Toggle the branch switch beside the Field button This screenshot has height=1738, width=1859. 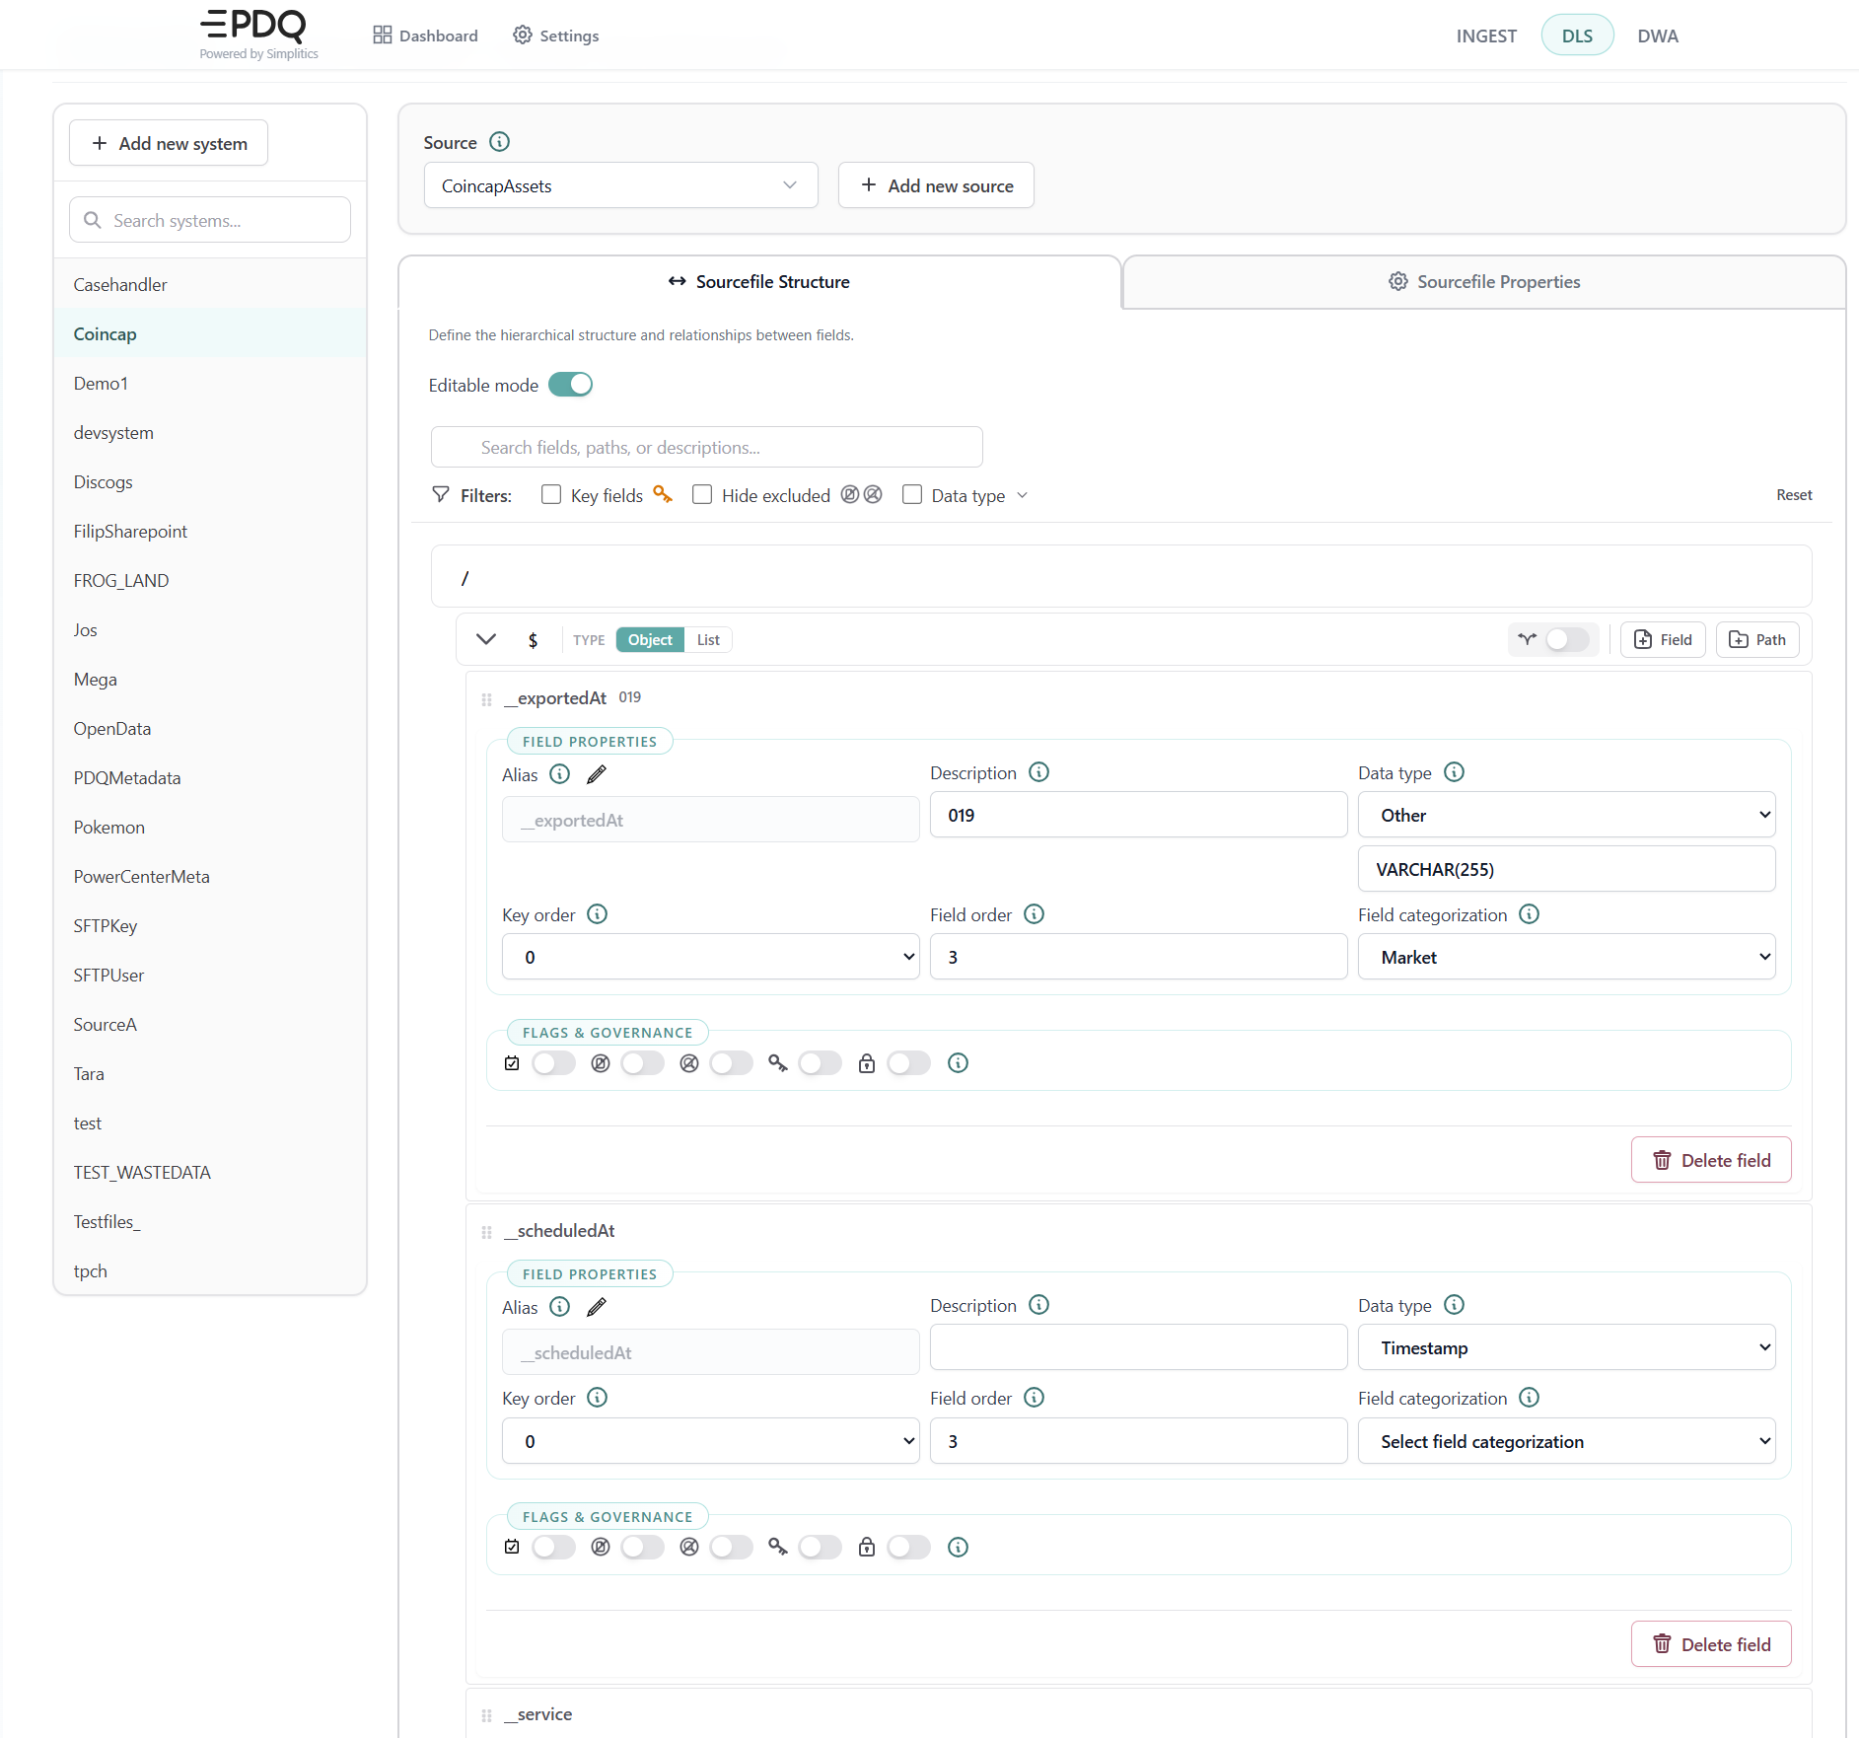1567,639
